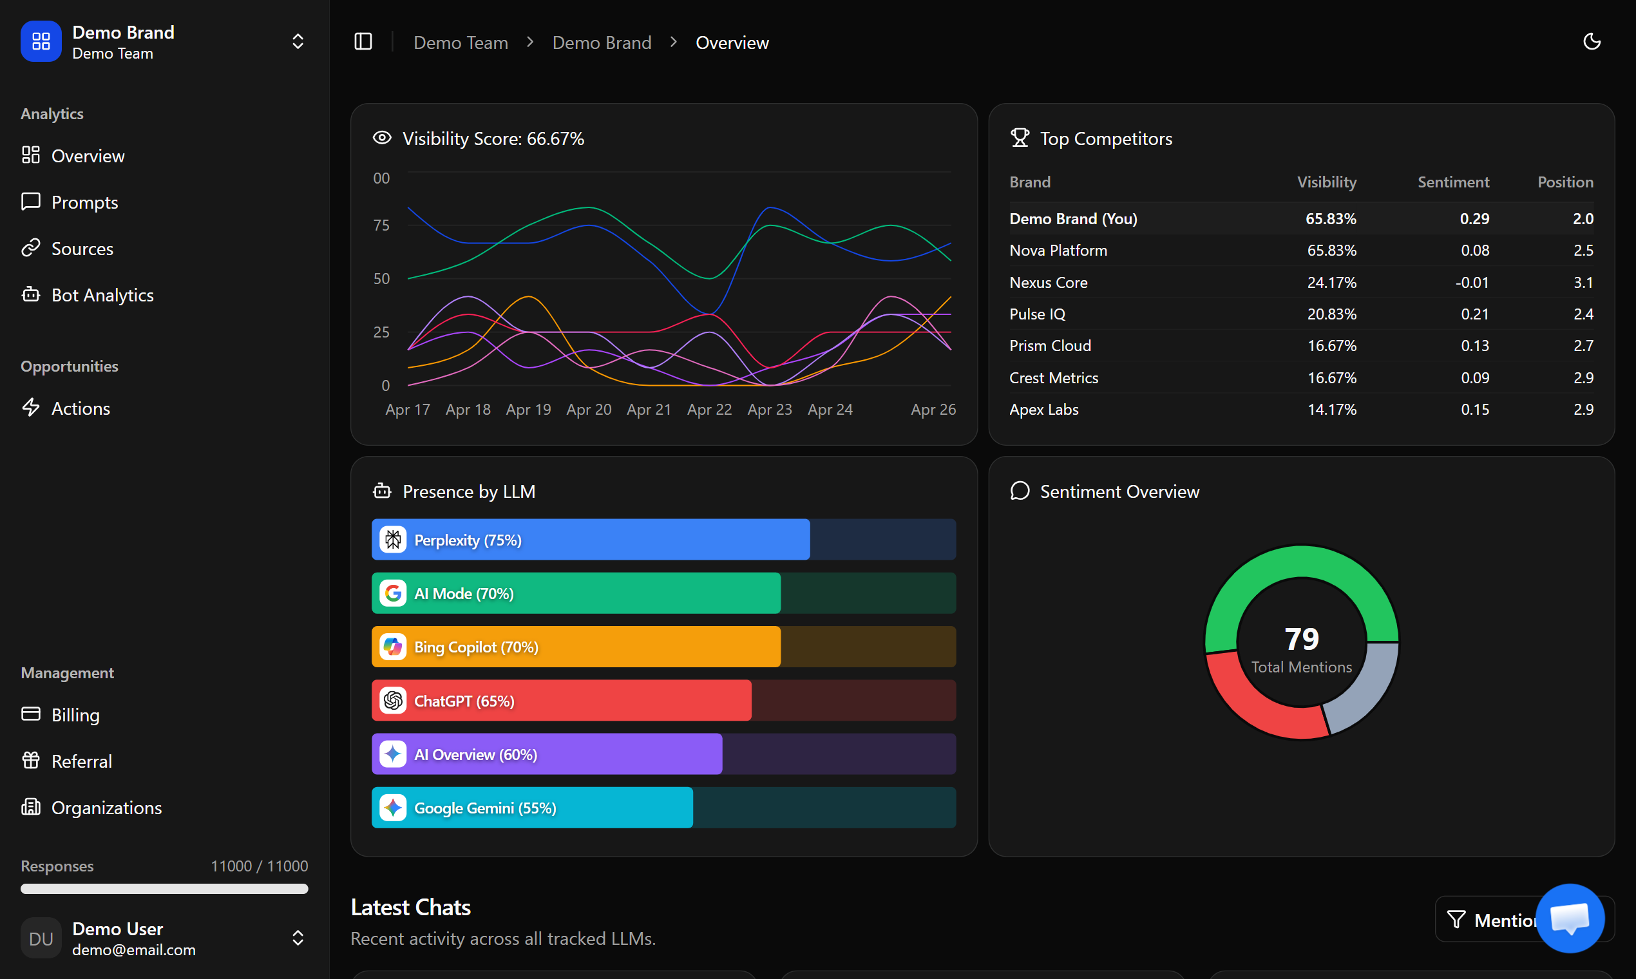Sort by the Visibility column header

(x=1327, y=182)
